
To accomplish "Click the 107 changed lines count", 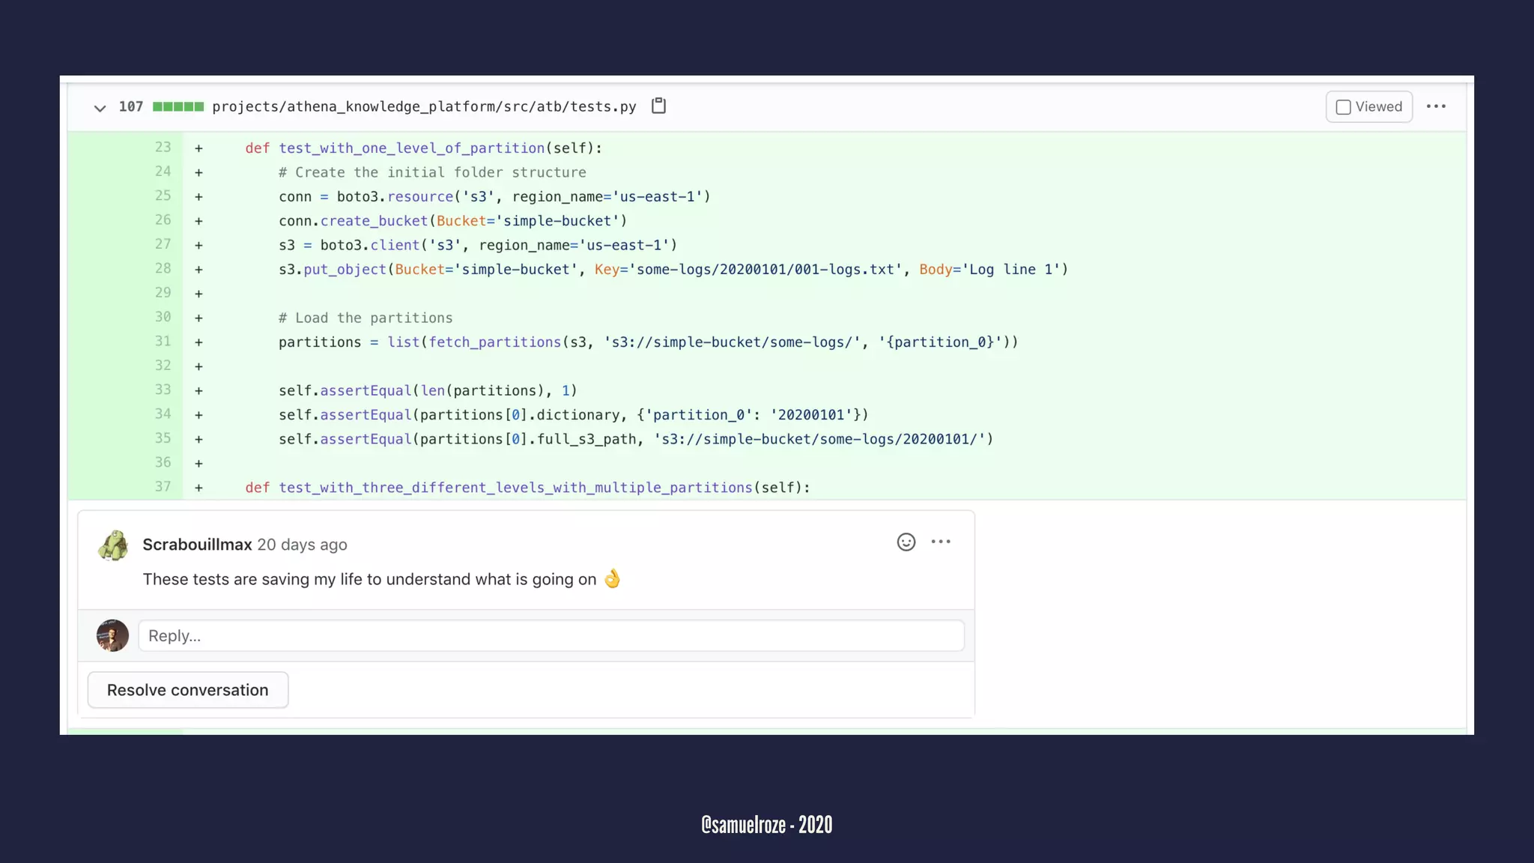I will tap(130, 106).
